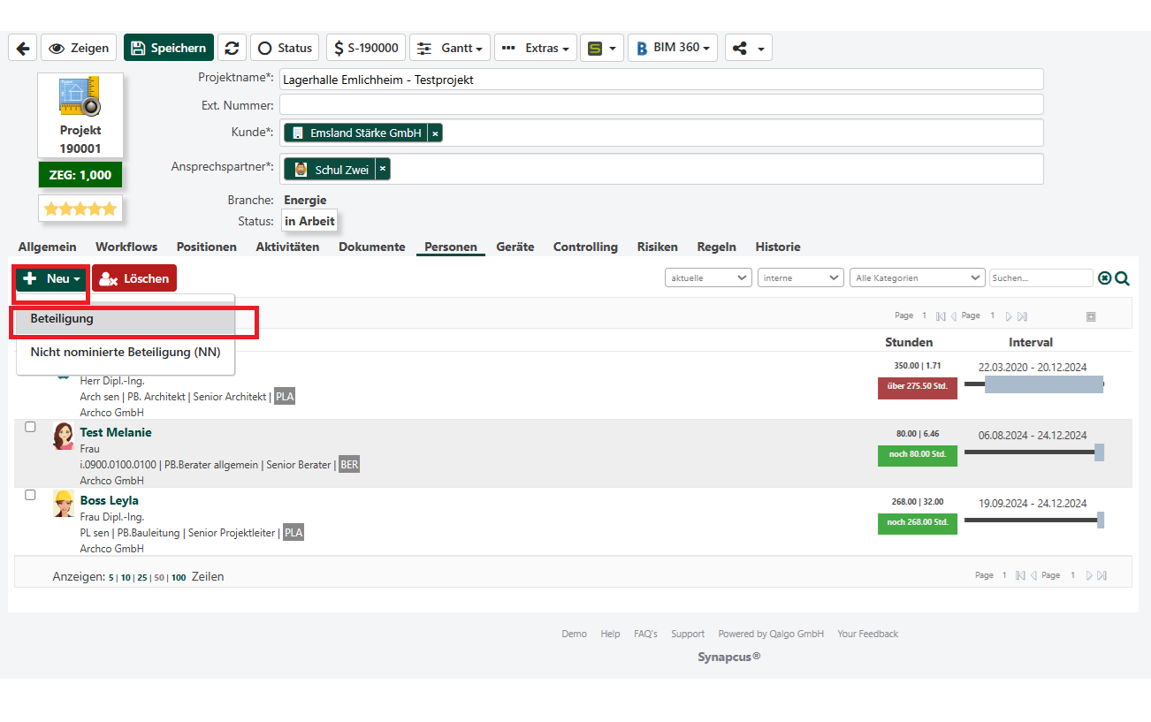
Task: Click the green S icon button
Action: click(601, 48)
